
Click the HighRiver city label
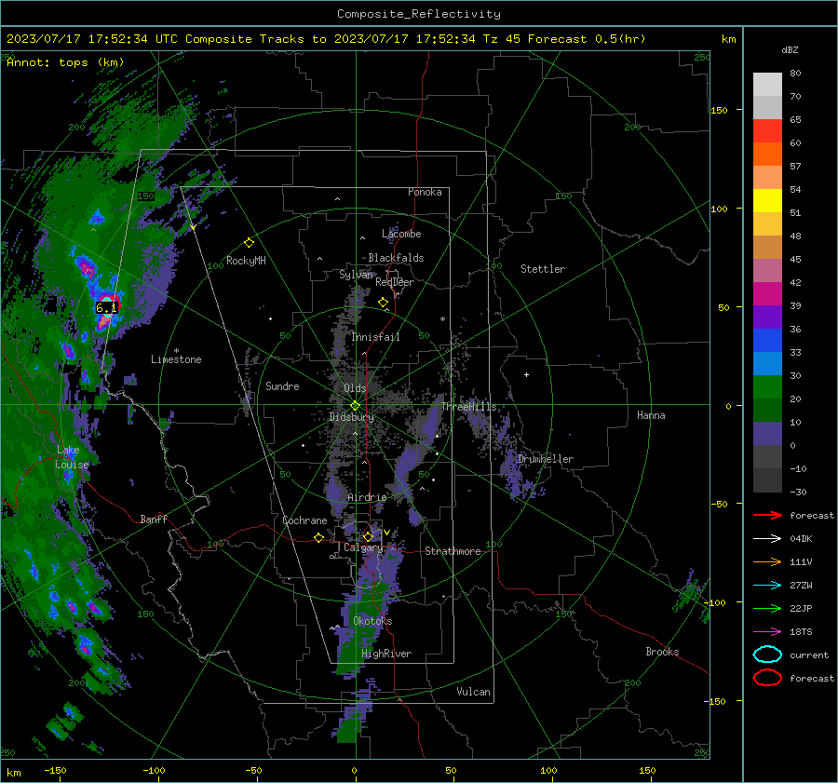(386, 654)
